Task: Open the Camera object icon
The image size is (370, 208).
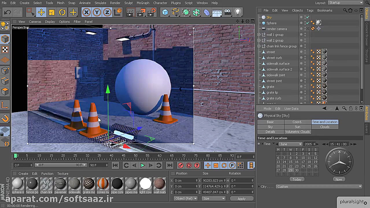Action: tap(227, 12)
